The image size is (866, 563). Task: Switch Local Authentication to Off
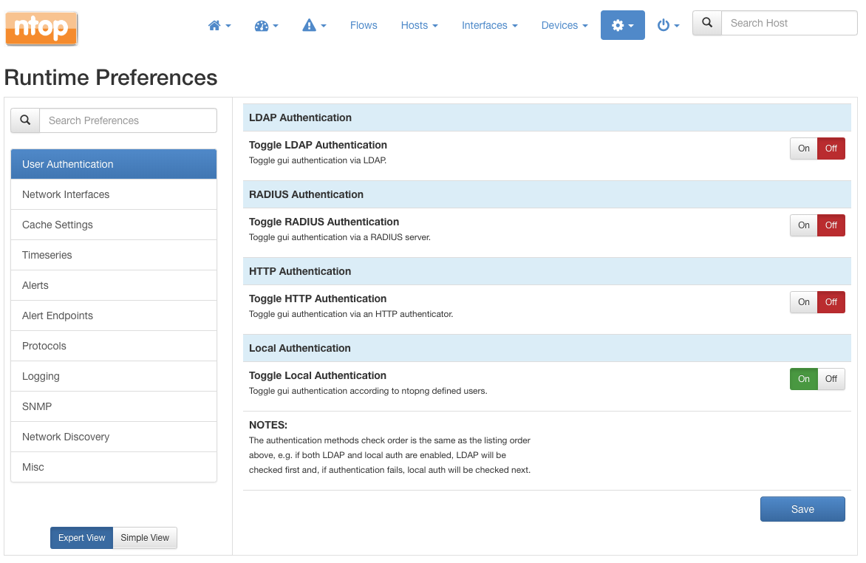[x=831, y=379]
